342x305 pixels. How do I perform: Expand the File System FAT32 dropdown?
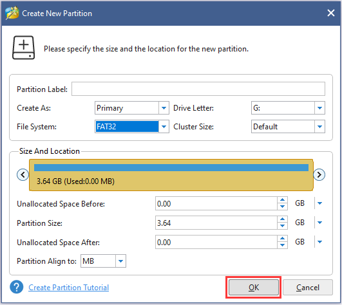click(x=164, y=127)
